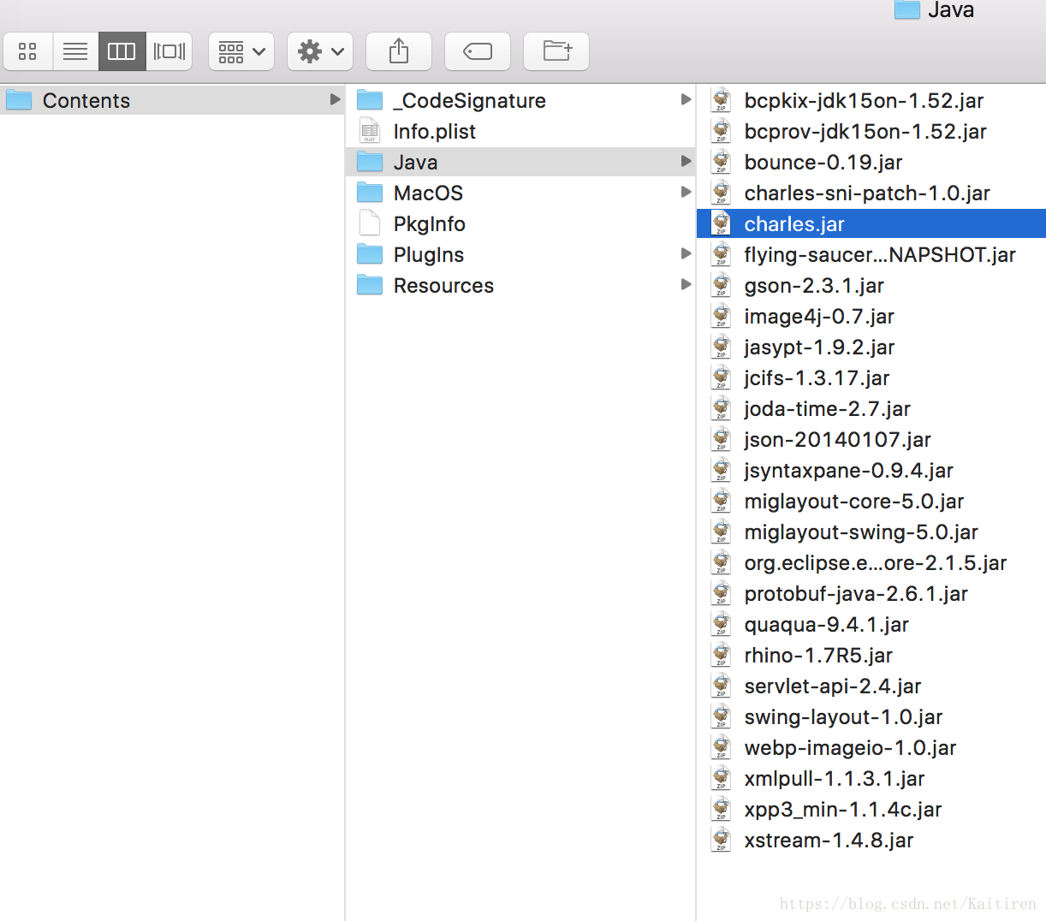Click the MacOS folder icon
The height and width of the screenshot is (921, 1046).
point(370,193)
